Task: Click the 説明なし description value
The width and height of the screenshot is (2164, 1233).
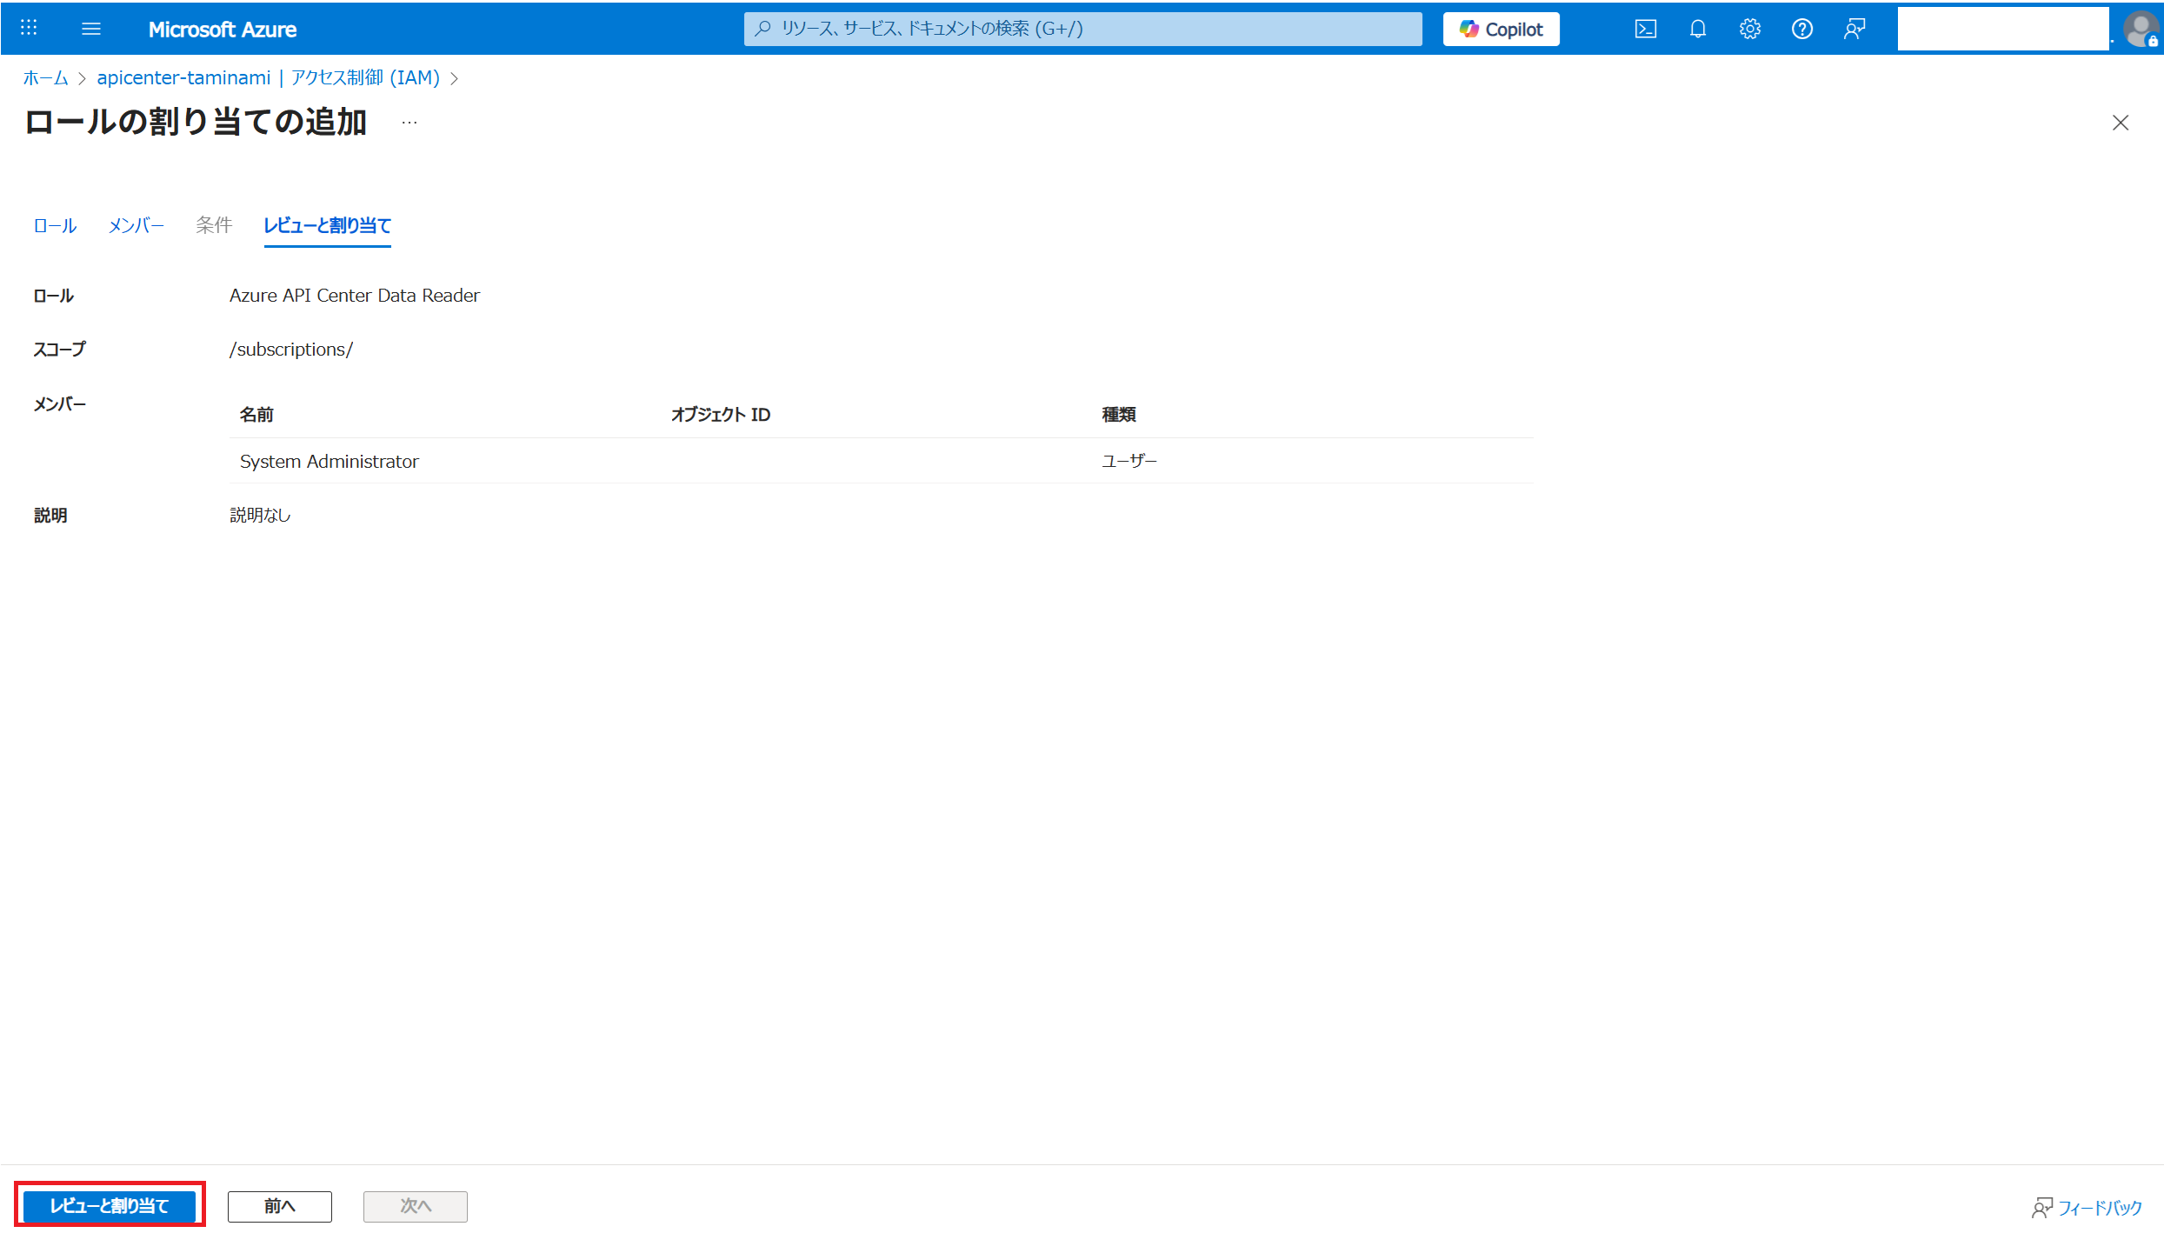Action: coord(260,516)
